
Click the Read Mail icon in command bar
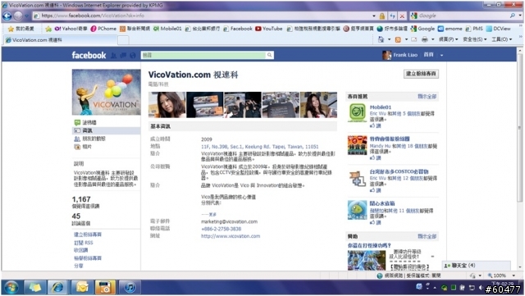tap(414, 39)
